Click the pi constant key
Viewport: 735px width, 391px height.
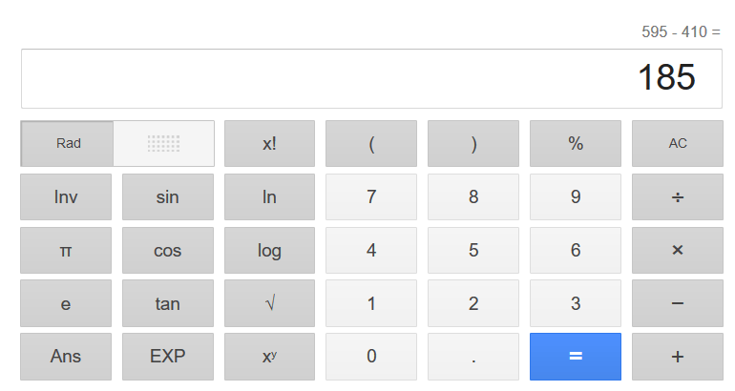coord(66,251)
